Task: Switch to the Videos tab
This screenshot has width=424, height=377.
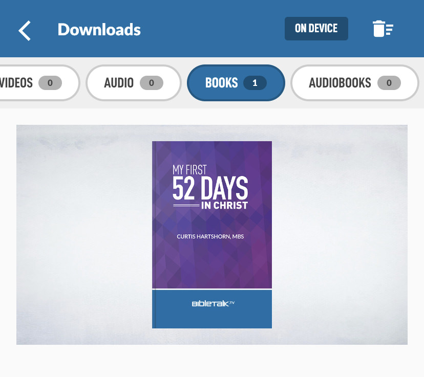Action: [x=39, y=83]
